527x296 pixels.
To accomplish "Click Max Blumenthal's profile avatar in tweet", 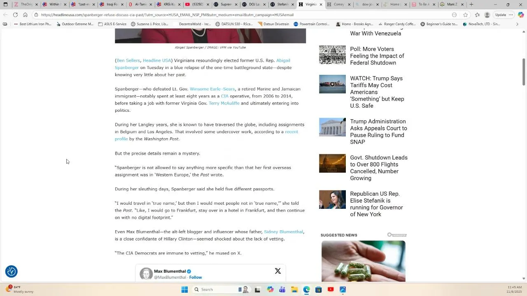I will point(146,274).
